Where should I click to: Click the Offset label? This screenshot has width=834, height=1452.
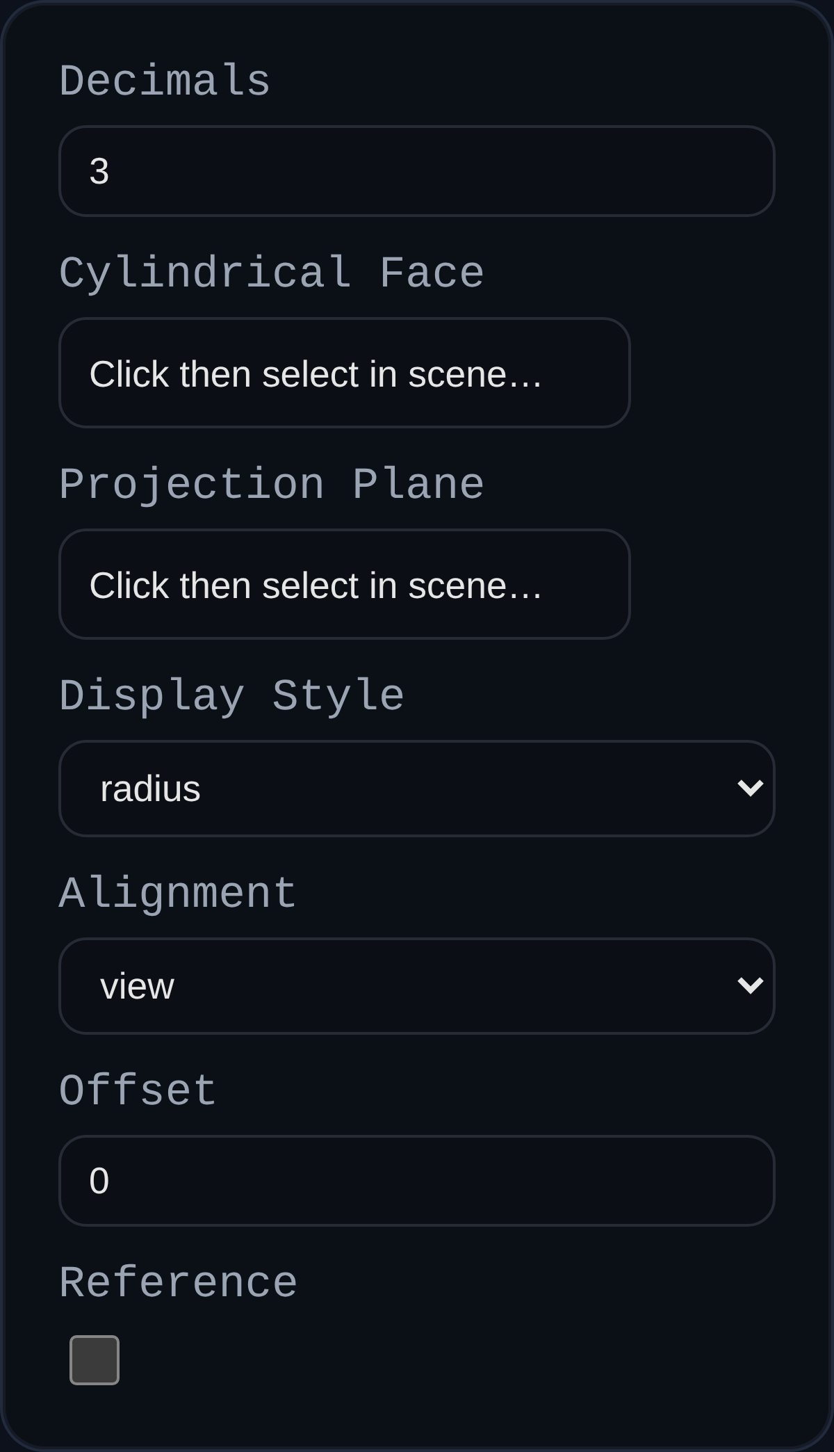coord(136,1090)
